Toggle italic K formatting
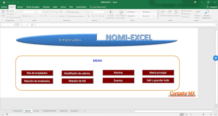218x116 pixels. point(27,16)
